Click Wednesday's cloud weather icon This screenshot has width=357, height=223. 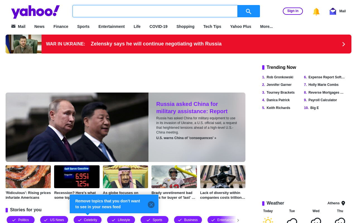point(316,220)
